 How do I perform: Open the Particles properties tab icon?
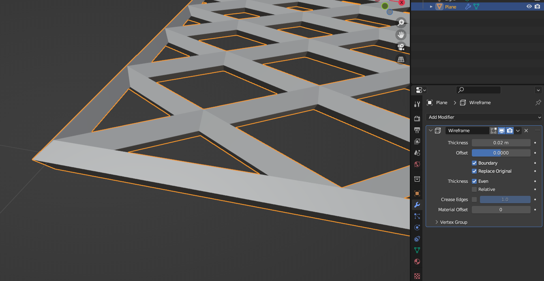(417, 216)
